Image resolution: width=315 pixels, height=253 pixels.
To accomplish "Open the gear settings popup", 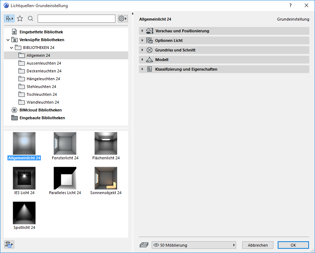I will [123, 19].
